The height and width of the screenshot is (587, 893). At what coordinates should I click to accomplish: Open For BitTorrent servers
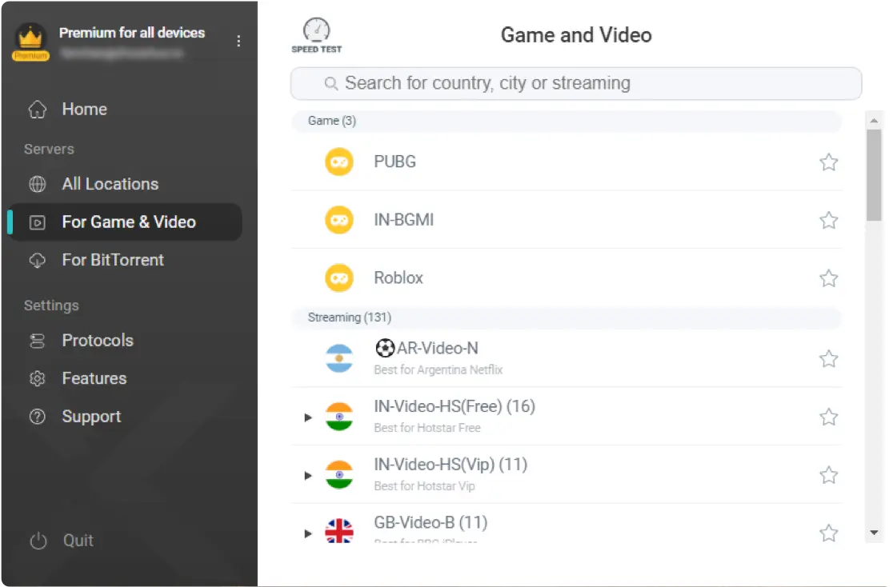click(125, 260)
